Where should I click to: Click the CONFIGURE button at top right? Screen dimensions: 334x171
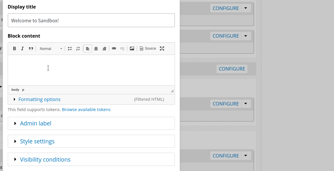click(226, 8)
